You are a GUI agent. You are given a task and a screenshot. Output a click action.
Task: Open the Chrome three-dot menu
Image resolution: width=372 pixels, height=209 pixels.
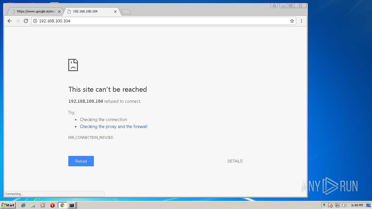tap(301, 21)
